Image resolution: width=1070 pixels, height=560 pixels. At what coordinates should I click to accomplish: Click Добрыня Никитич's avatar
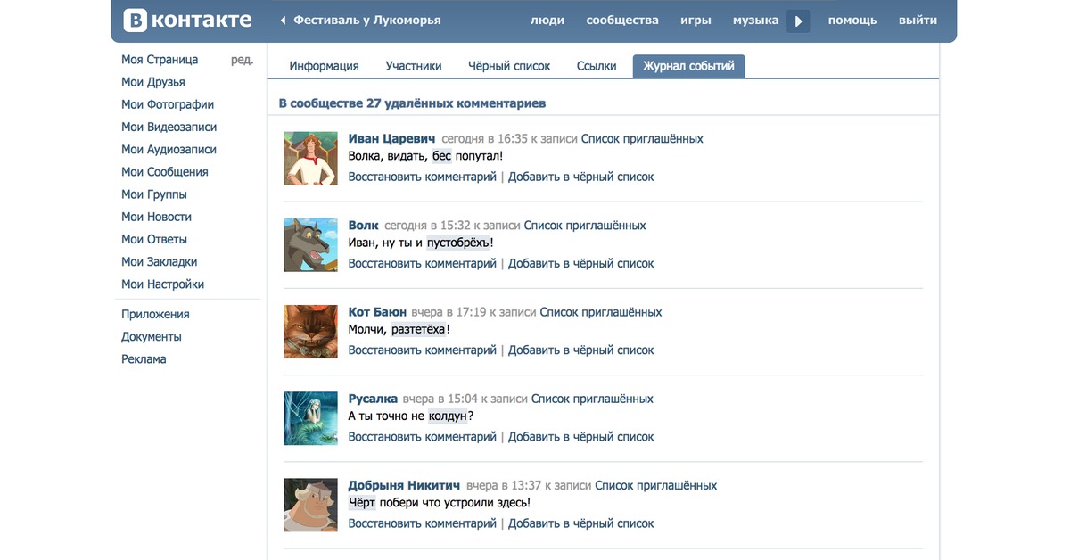point(310,505)
